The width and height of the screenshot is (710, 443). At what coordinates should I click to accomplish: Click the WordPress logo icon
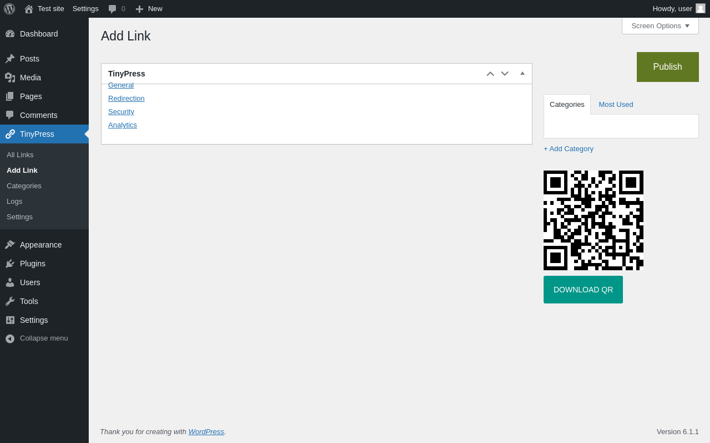tap(9, 9)
